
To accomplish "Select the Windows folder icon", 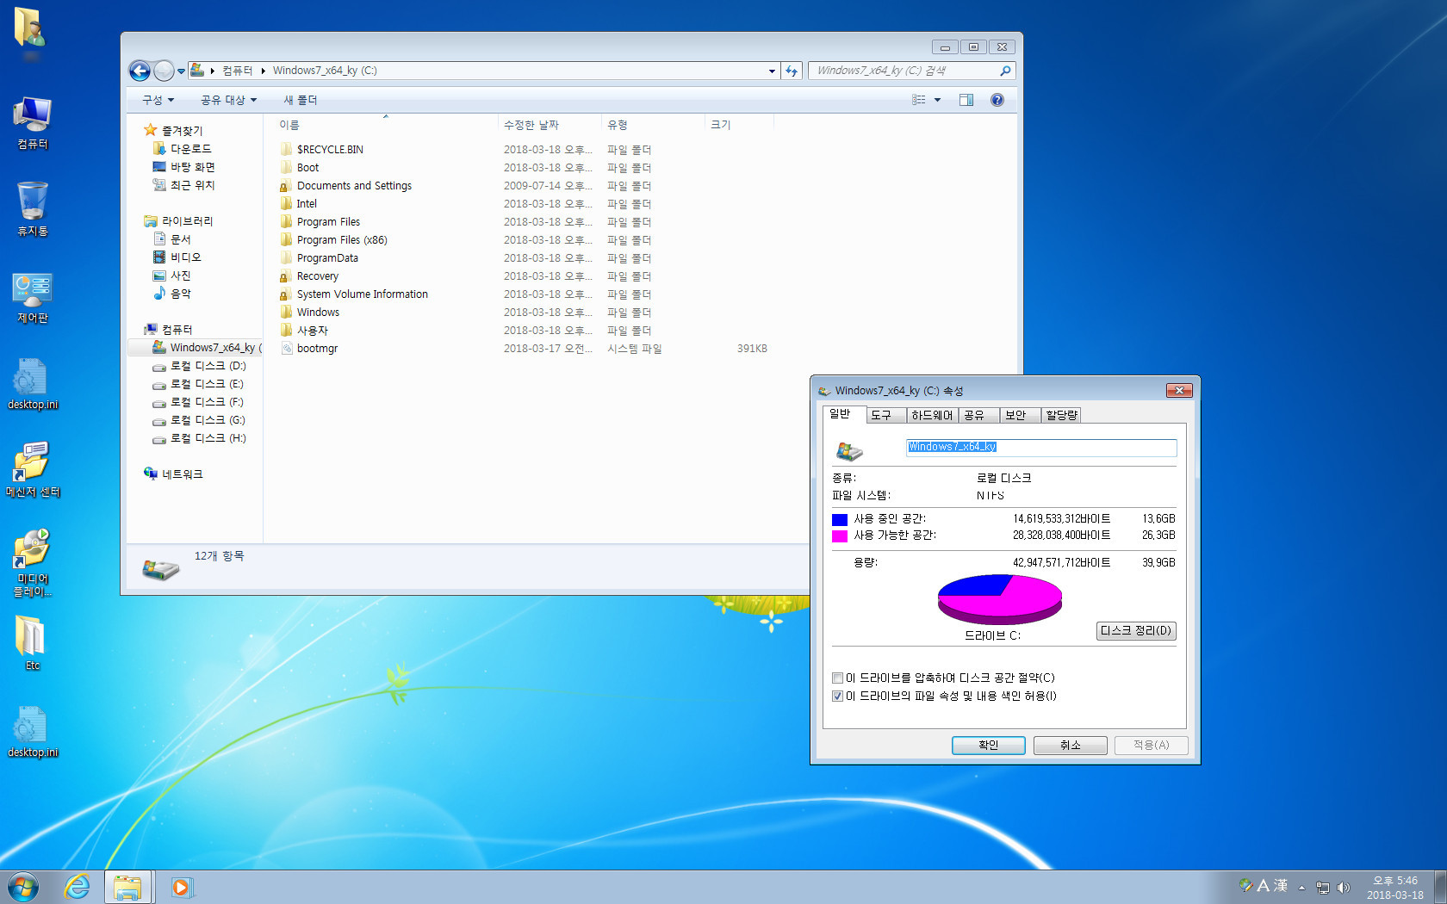I will (286, 312).
